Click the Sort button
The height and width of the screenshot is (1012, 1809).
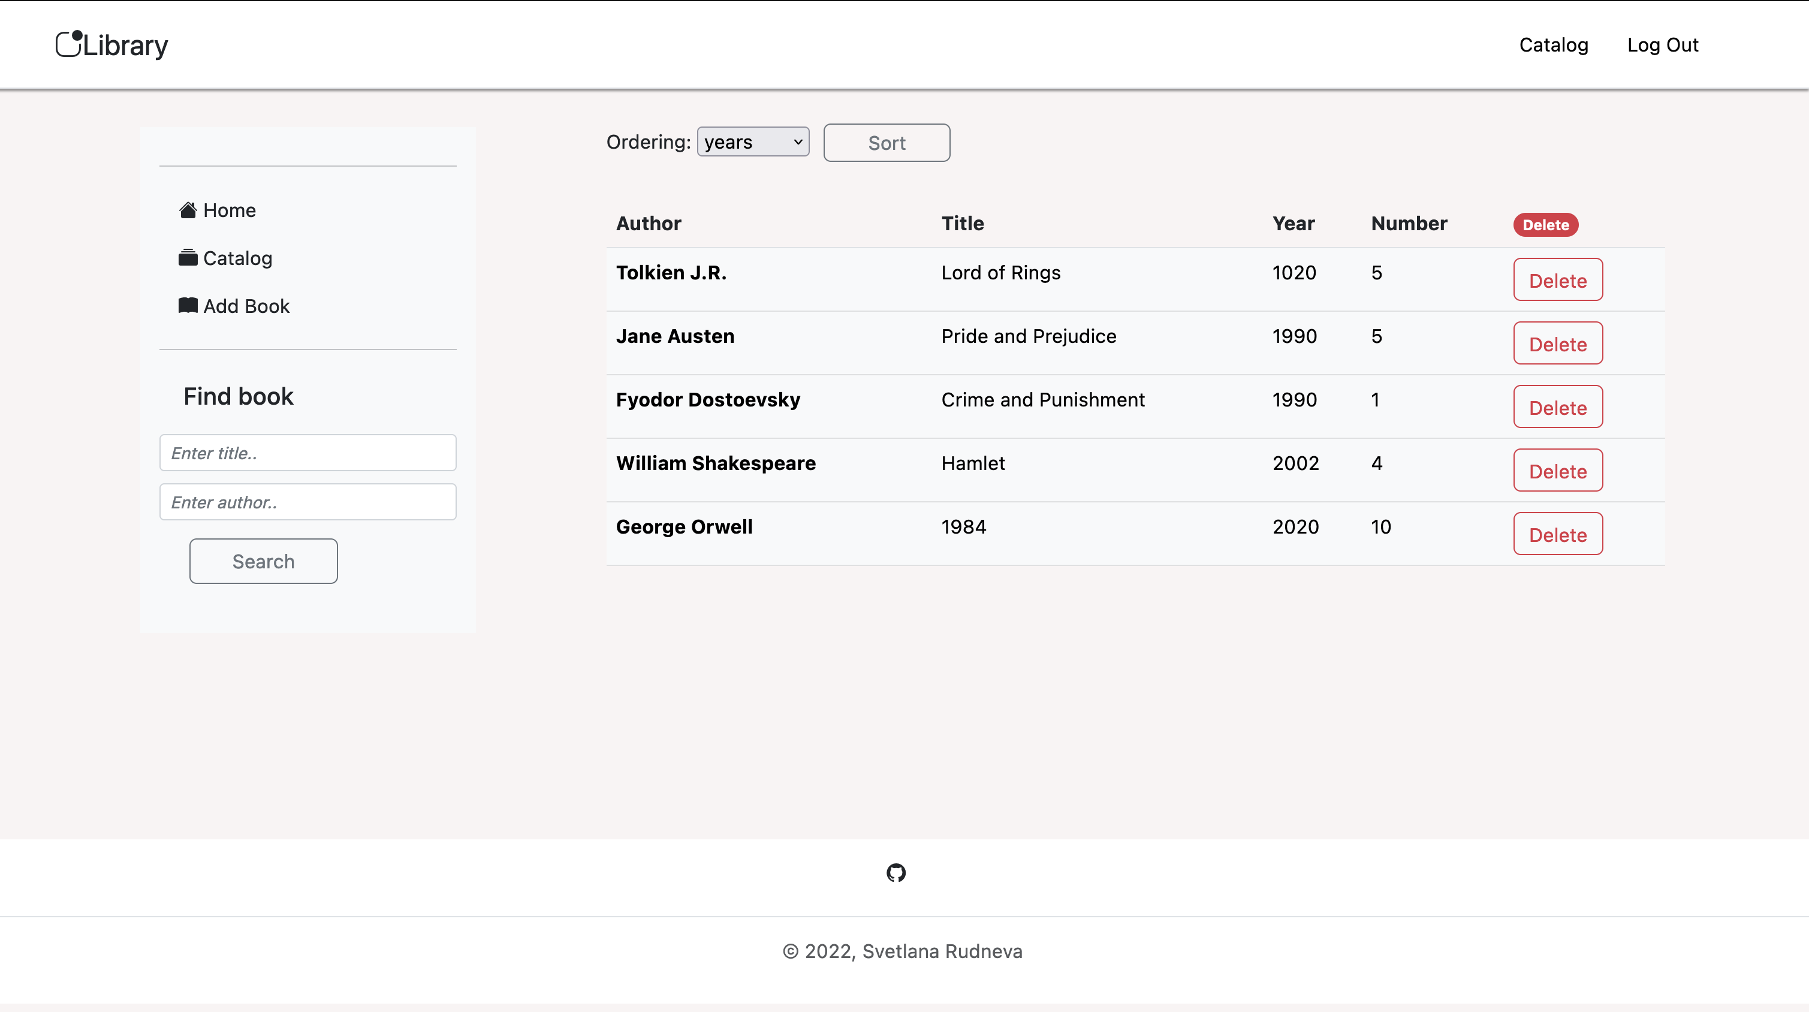[x=887, y=143]
